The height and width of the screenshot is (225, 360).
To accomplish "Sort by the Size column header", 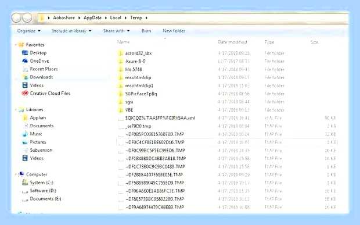I will (x=314, y=42).
